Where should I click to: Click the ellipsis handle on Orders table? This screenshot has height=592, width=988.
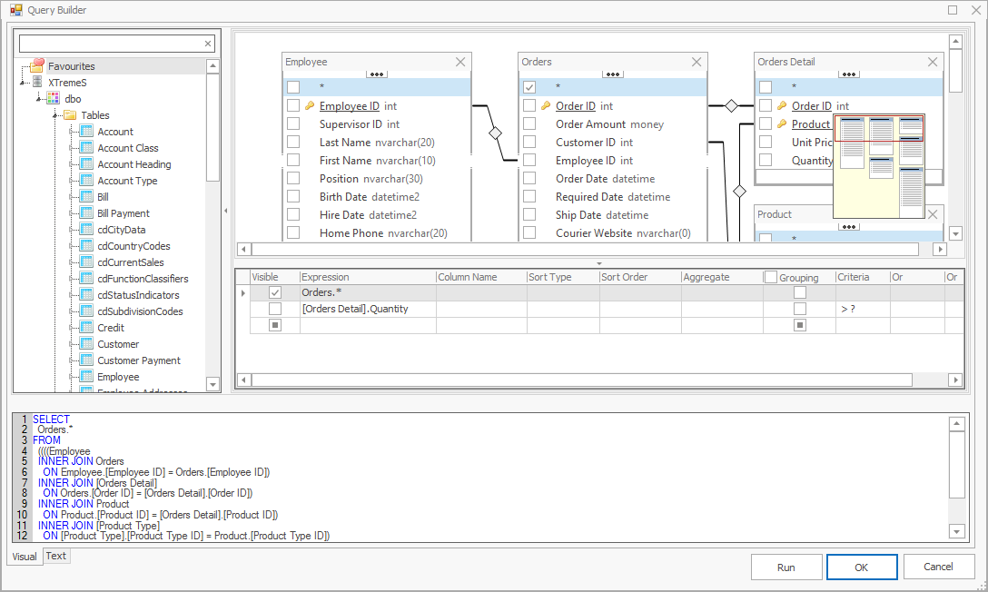click(612, 74)
